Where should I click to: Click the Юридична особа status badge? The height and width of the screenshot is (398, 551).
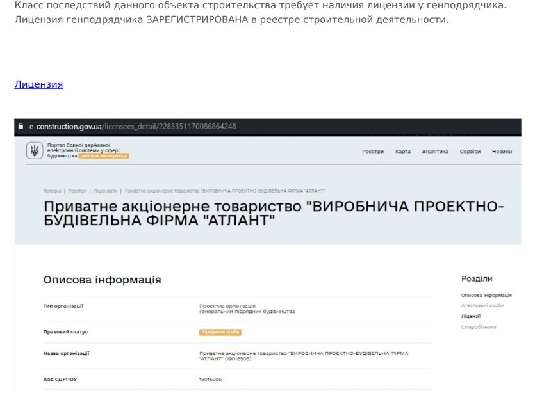220,332
